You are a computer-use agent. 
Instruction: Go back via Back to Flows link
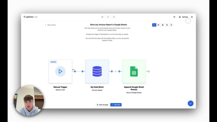tap(50, 25)
